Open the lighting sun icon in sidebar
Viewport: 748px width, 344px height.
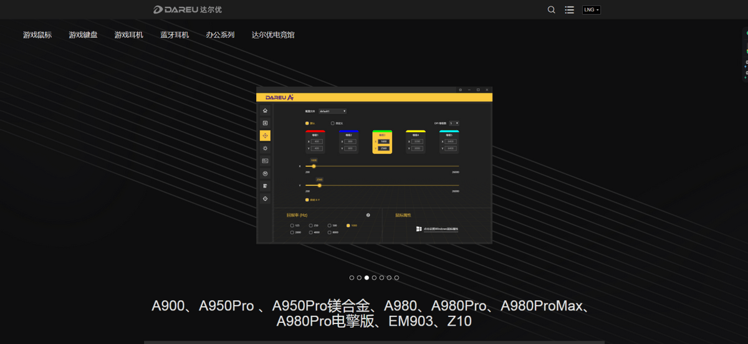point(265,148)
